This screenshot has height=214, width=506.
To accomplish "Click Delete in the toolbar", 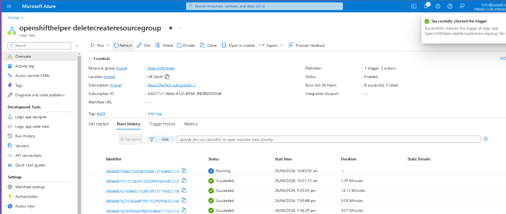I will pos(164,45).
